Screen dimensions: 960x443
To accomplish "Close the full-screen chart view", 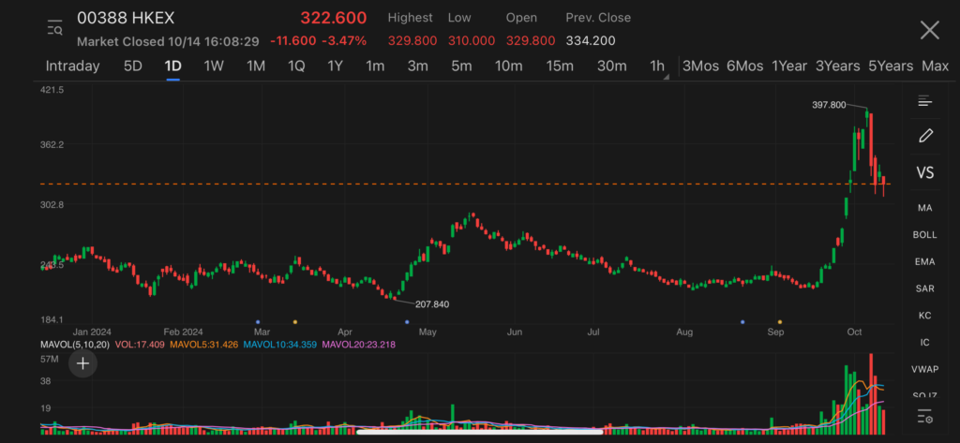I will click(x=929, y=30).
